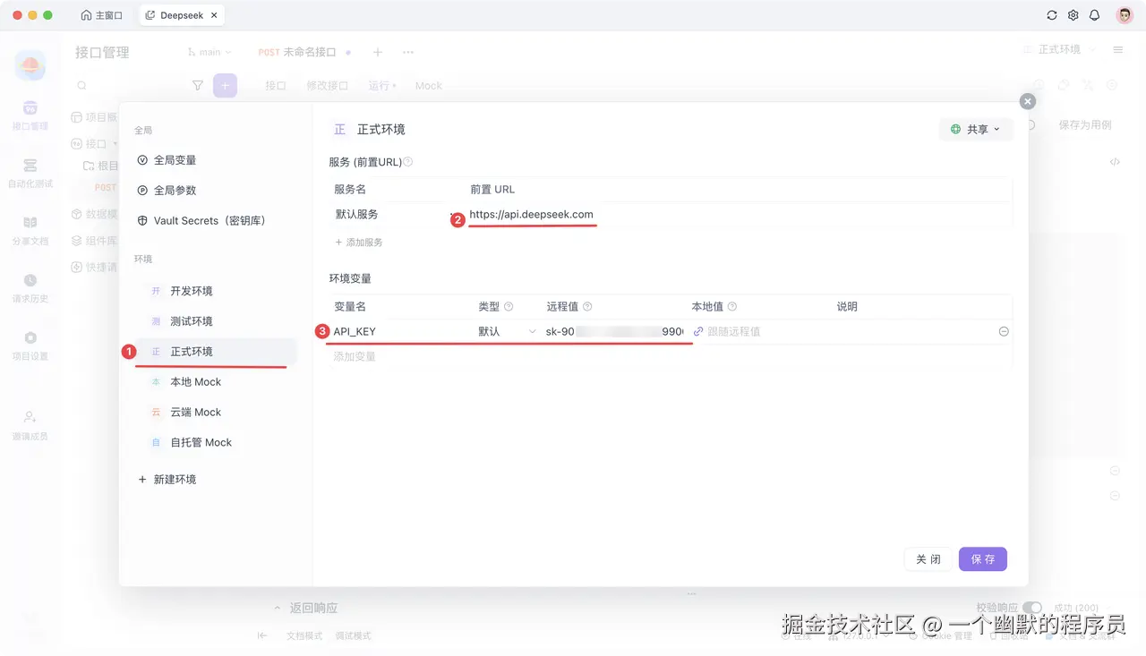This screenshot has height=656, width=1146.
Task: Open 请求历史 in the left sidebar
Action: pos(30,287)
